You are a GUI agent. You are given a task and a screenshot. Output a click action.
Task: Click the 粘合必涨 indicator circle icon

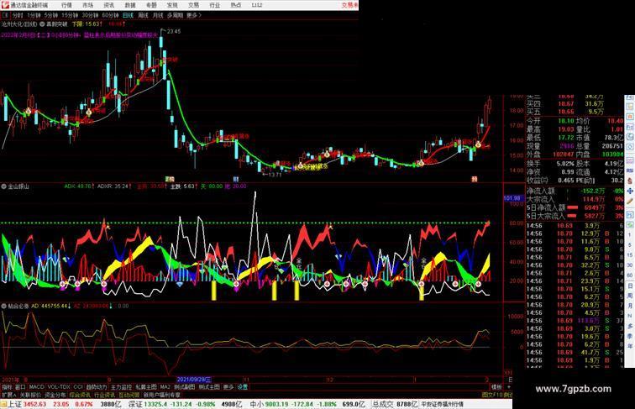click(x=3, y=306)
